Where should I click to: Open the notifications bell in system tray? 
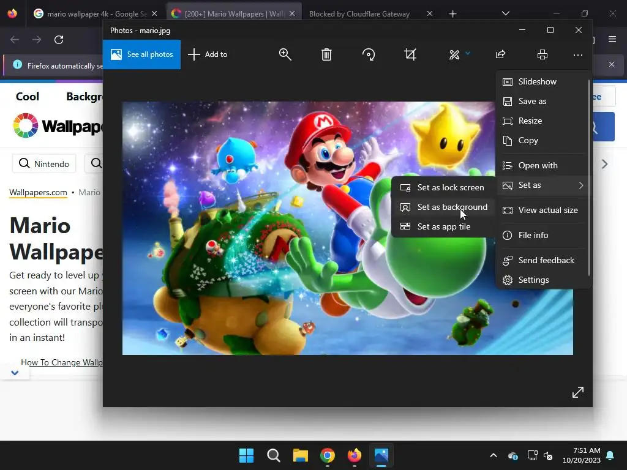pyautogui.click(x=610, y=455)
